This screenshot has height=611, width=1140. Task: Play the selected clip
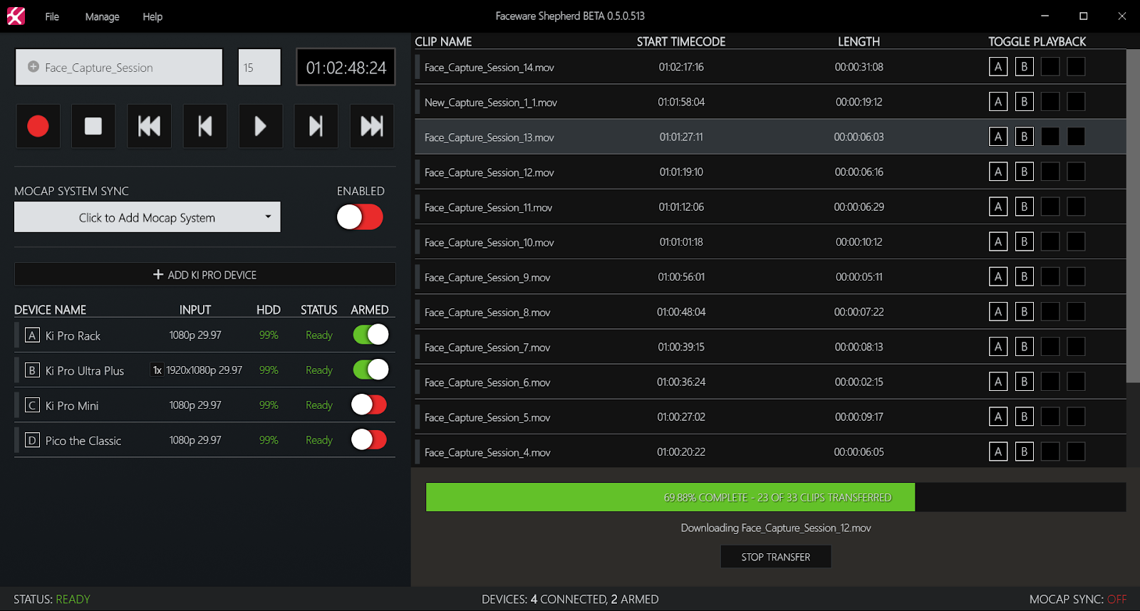pos(261,126)
